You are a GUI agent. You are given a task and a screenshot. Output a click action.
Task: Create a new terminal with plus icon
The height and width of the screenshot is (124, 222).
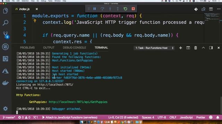click(x=180, y=48)
